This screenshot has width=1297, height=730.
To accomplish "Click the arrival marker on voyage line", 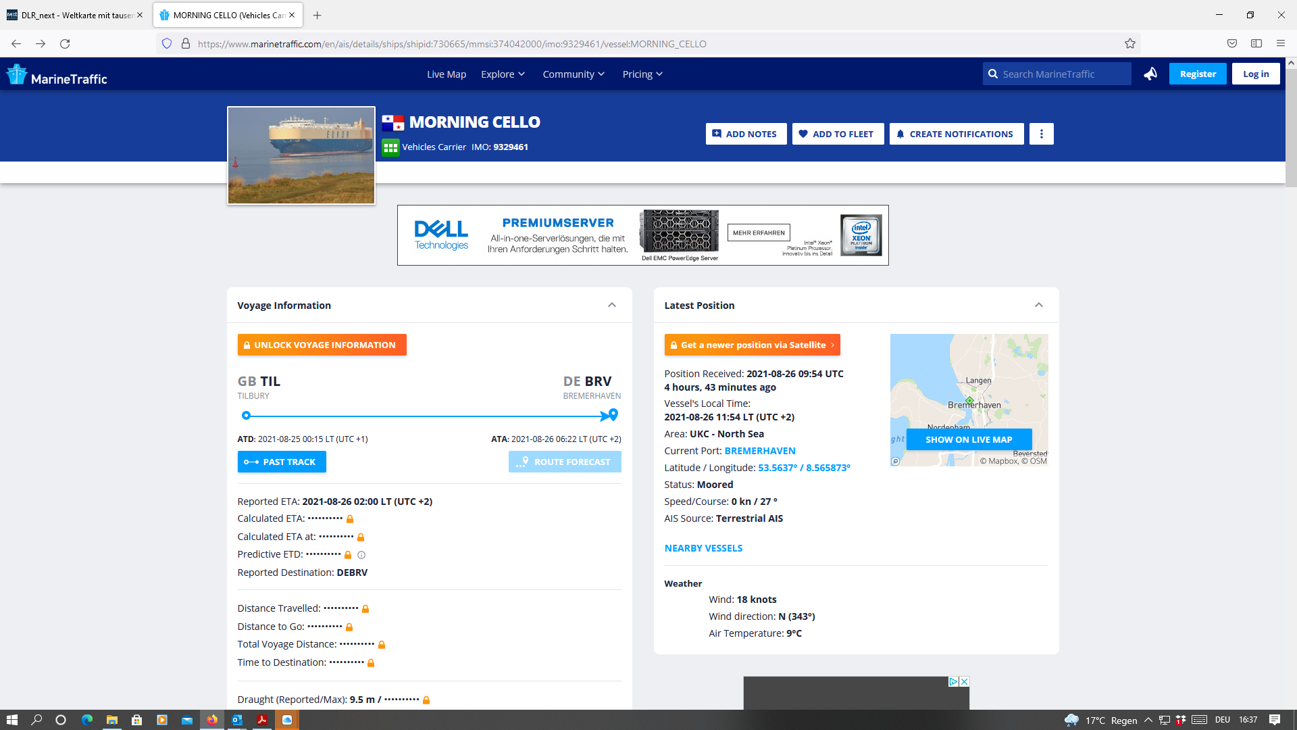I will (613, 414).
